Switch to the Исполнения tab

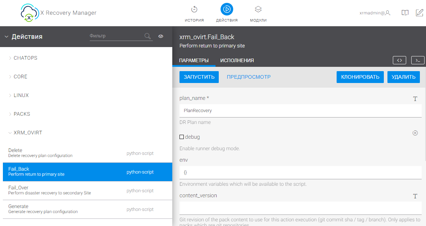(x=237, y=60)
